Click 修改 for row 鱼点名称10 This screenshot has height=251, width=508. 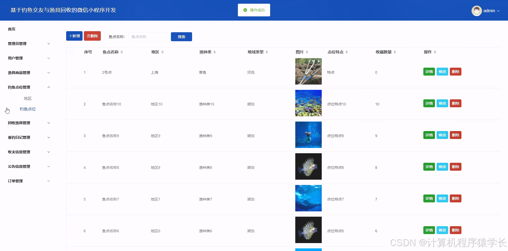(x=442, y=103)
